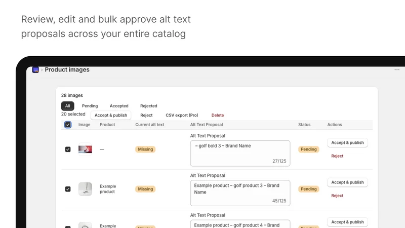Click bulk Accept & publish button
The height and width of the screenshot is (228, 405).
coord(111,116)
